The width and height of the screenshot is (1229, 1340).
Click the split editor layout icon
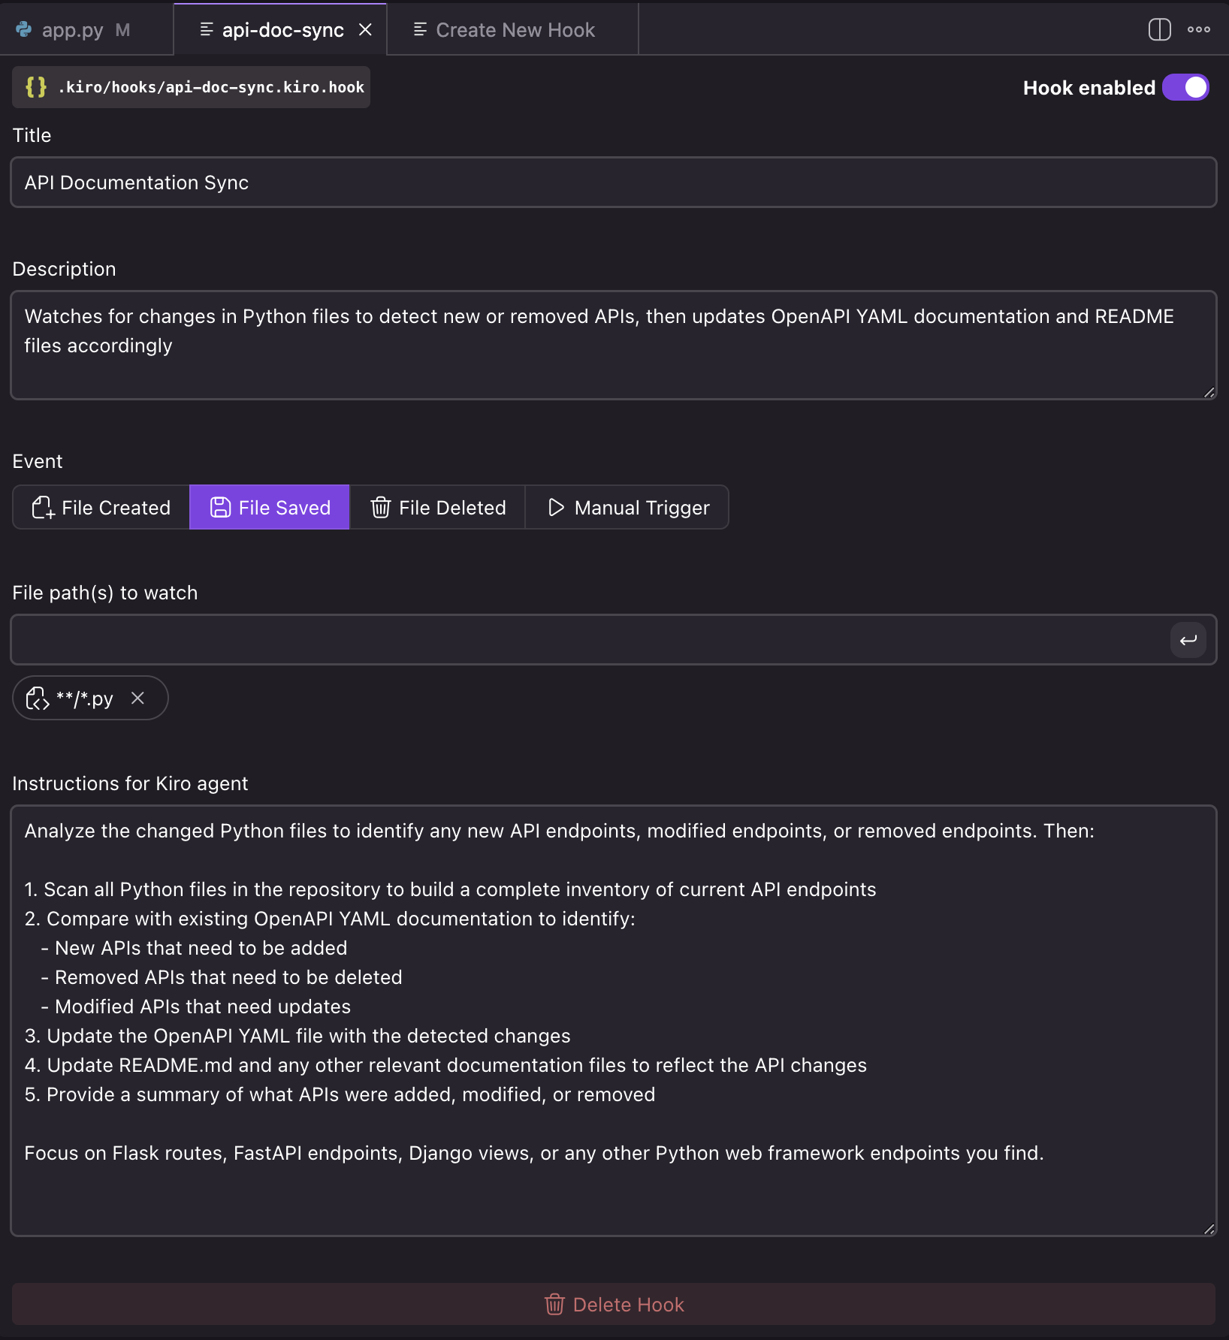[x=1159, y=30]
